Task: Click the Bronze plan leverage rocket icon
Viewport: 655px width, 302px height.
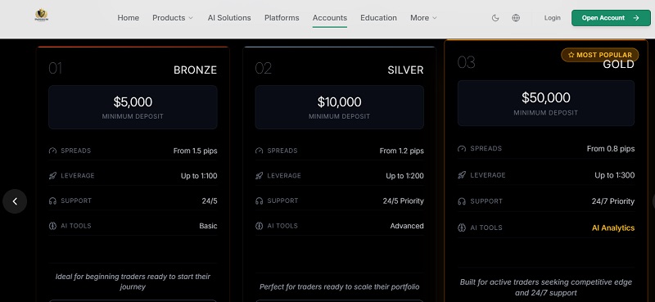Action: tap(52, 176)
